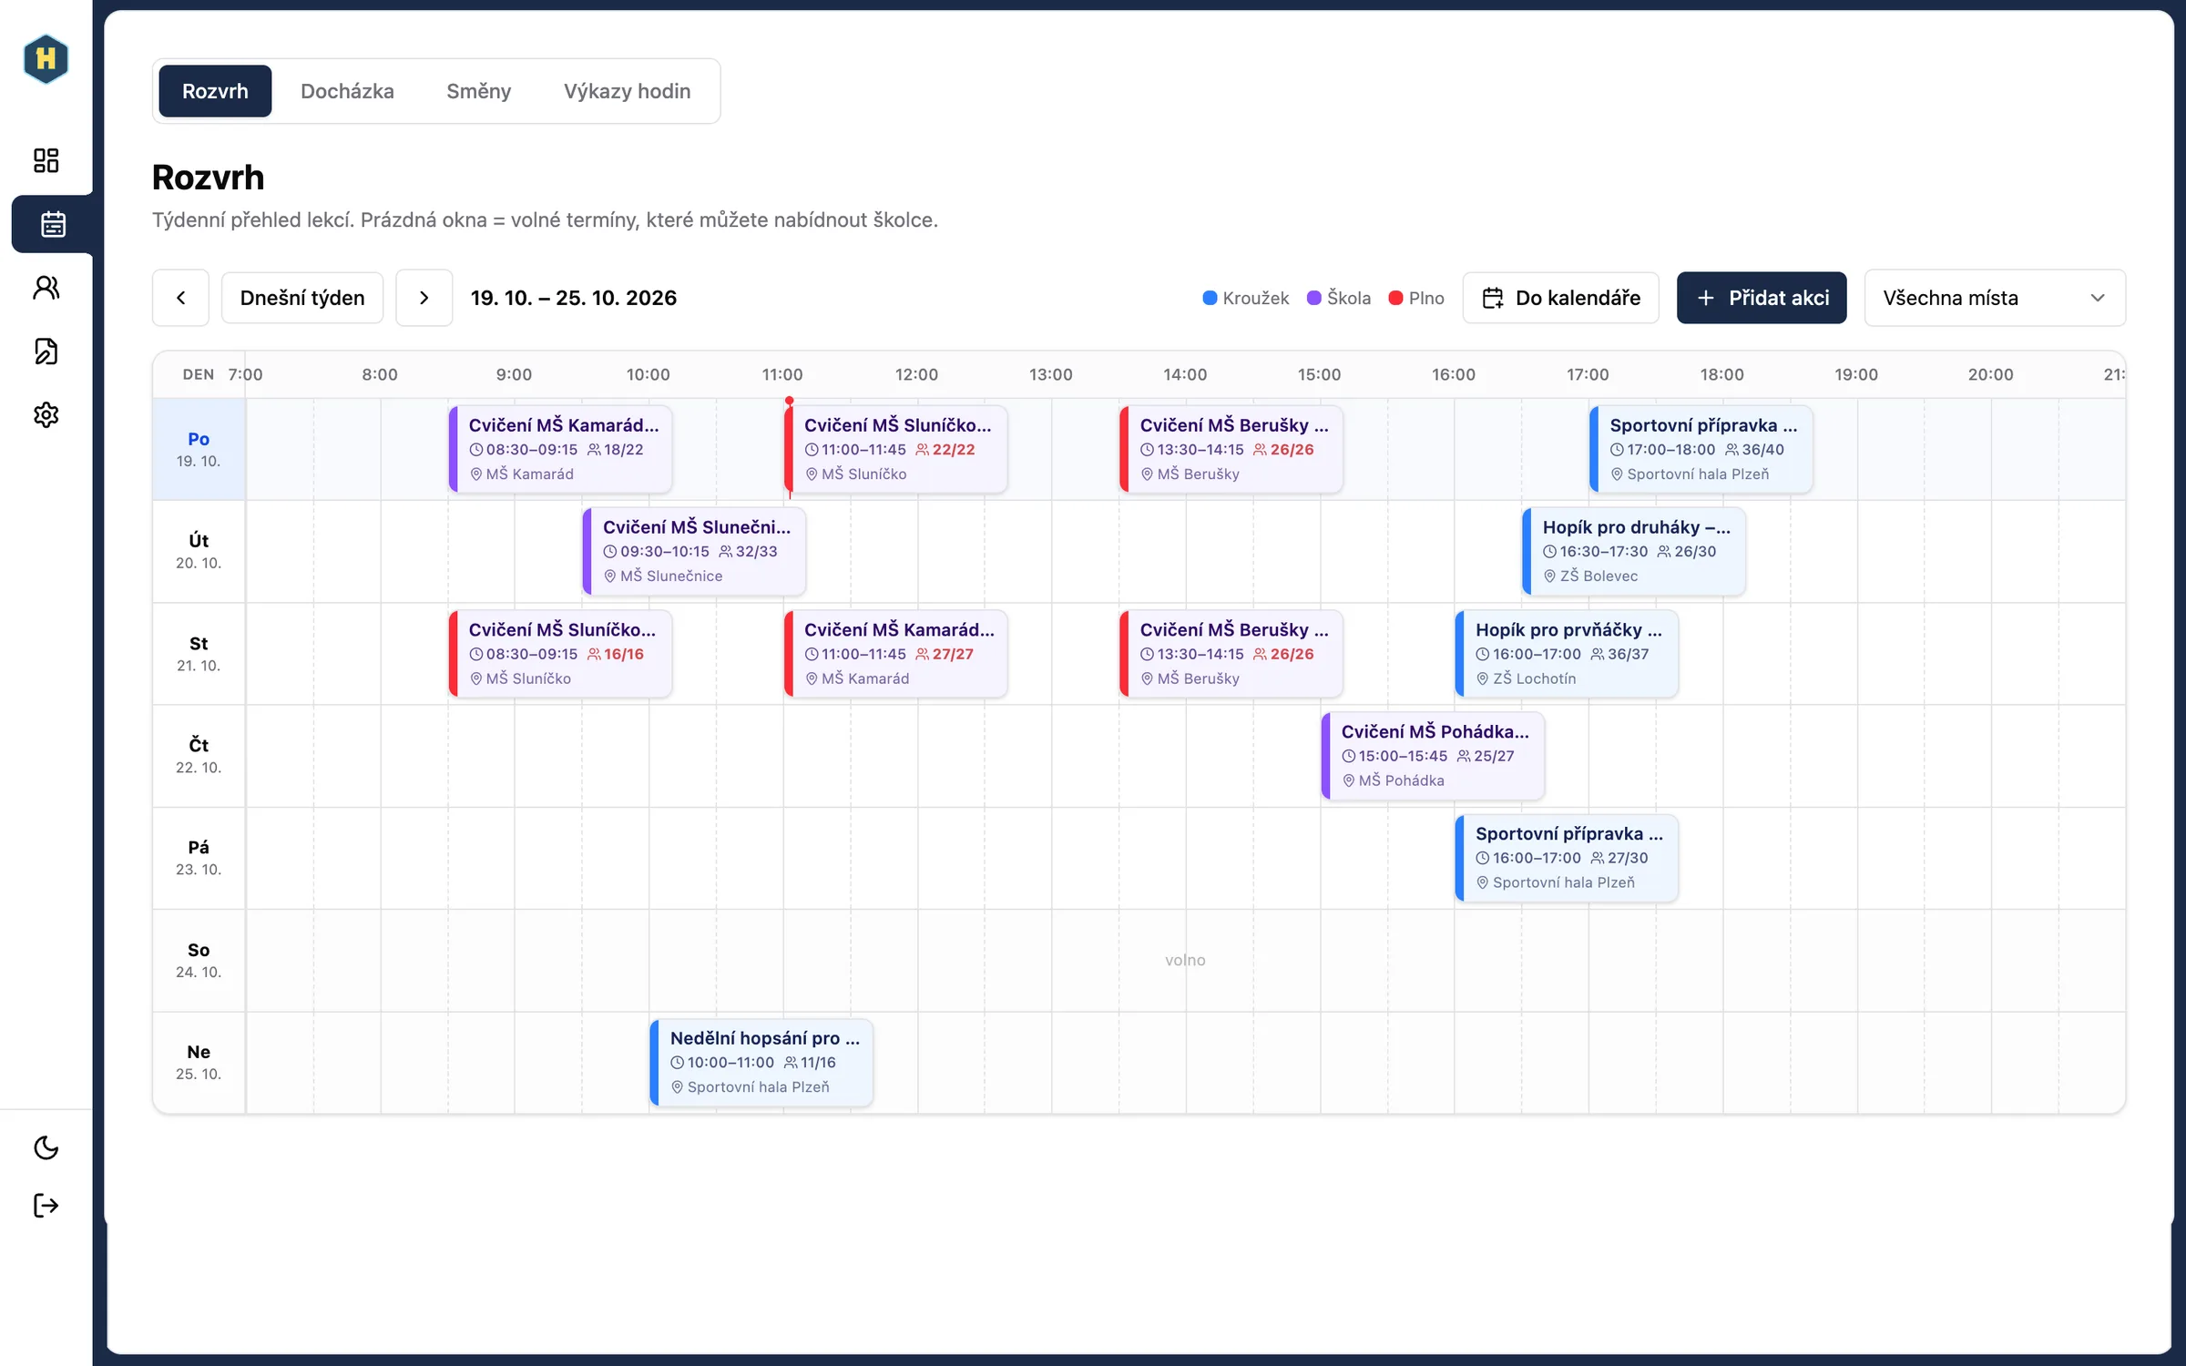Open settings gear in sidebar
Image resolution: width=2186 pixels, height=1366 pixels.
[46, 415]
